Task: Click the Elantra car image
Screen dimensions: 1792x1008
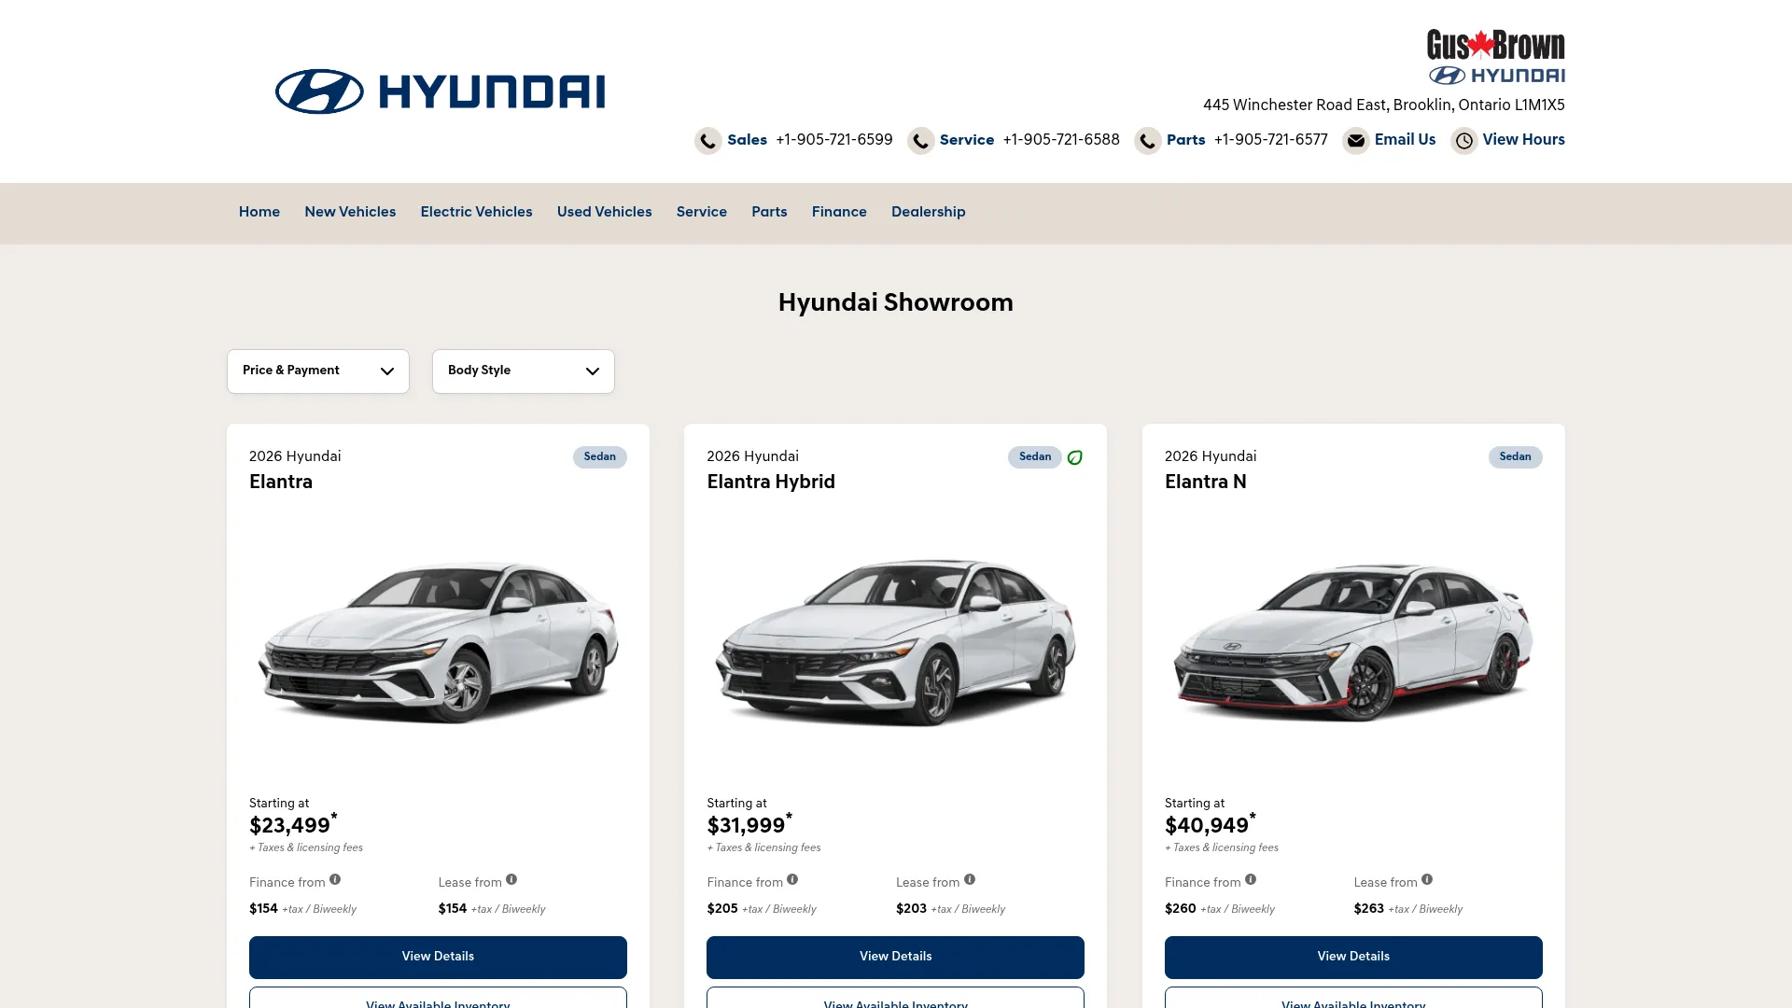Action: (438, 642)
